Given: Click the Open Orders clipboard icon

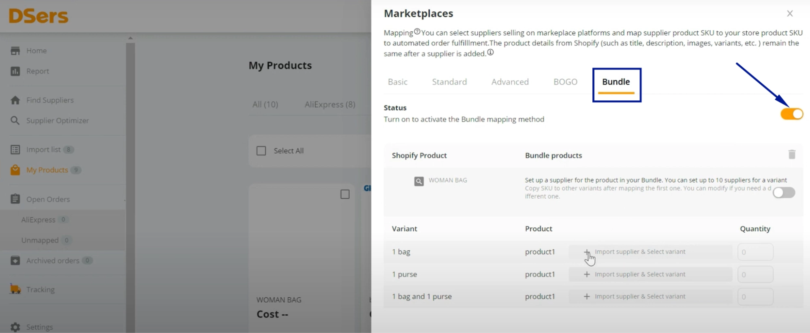Looking at the screenshot, I should click(15, 199).
